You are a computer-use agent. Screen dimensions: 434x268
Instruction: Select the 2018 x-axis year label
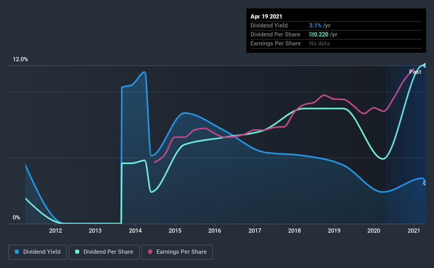[294, 231]
